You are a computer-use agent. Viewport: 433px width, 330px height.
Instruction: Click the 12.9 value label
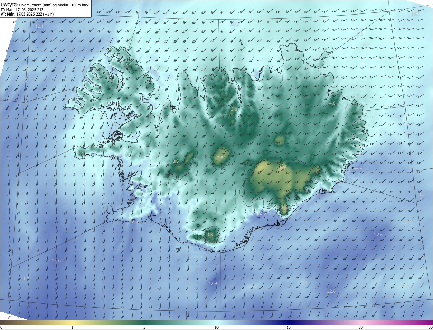pyautogui.click(x=213, y=284)
